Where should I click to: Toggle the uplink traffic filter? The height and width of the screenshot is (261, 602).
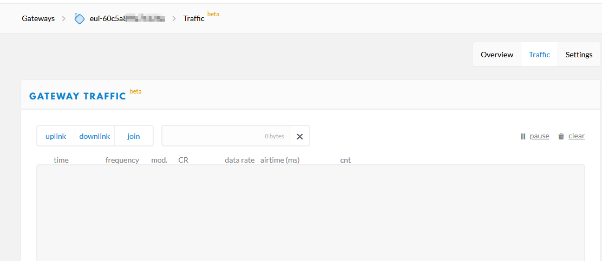tap(56, 136)
